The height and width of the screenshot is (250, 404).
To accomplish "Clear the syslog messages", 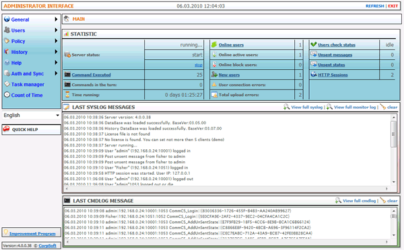I will [x=392, y=107].
